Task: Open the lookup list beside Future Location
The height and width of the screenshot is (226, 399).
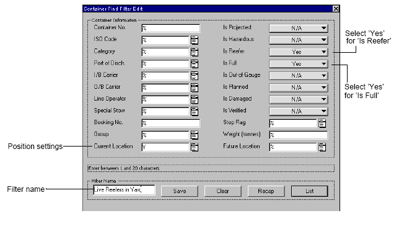Action: (322, 147)
